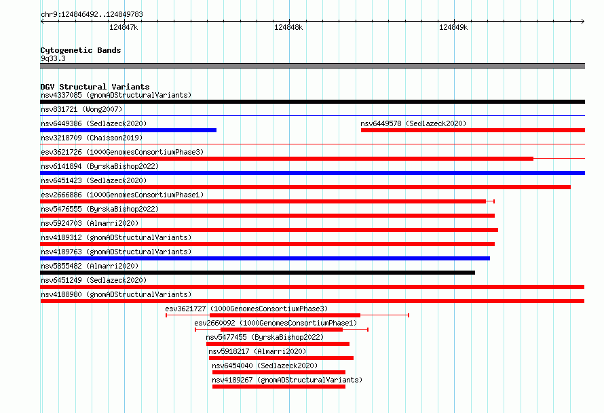This screenshot has width=604, height=413.
Task: Click nsv6454040 (Sedlazeck2020) label
Action: click(x=265, y=366)
